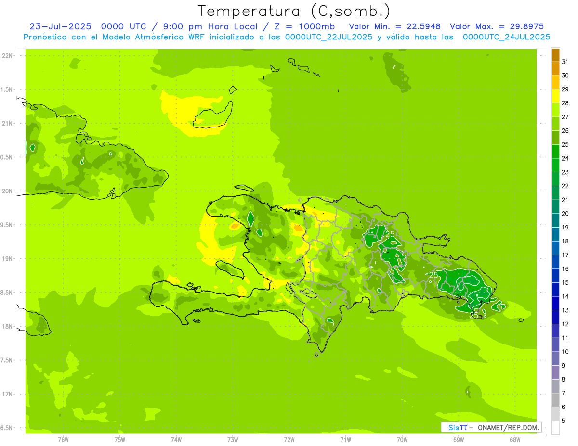Click the latitude axis label "22N"

pyautogui.click(x=8, y=56)
